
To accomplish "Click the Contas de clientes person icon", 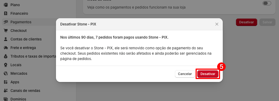I will 6,39.
